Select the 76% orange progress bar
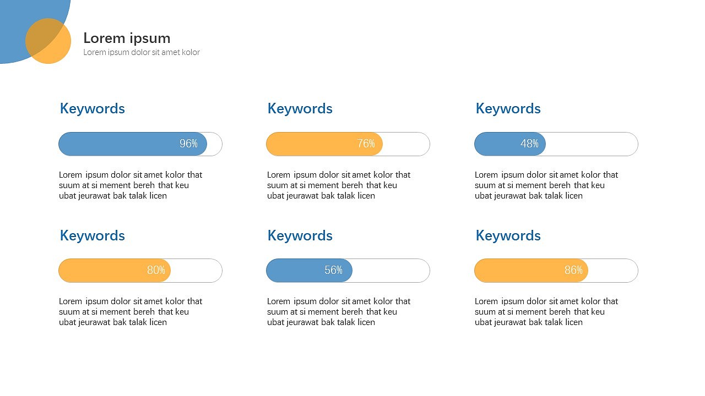The image size is (705, 396). coord(324,144)
